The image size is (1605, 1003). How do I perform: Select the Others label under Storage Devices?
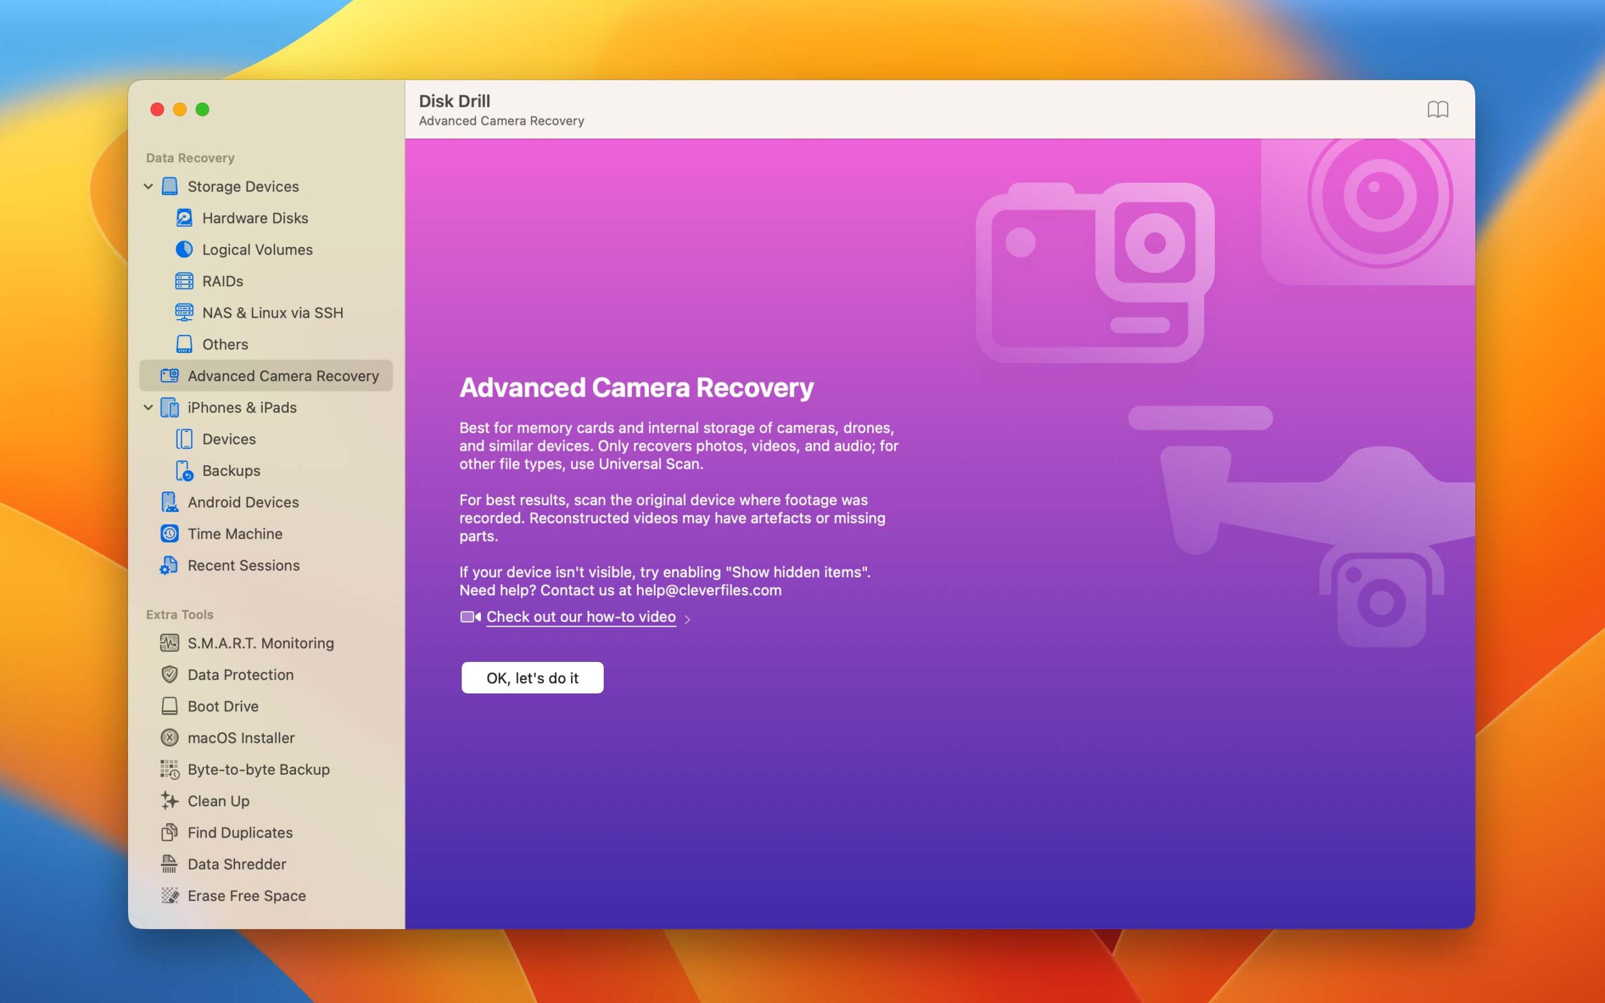pyautogui.click(x=225, y=344)
